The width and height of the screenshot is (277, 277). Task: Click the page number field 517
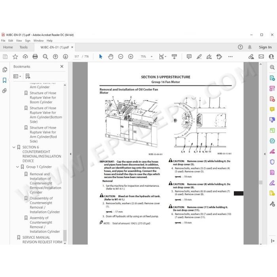tap(77, 57)
